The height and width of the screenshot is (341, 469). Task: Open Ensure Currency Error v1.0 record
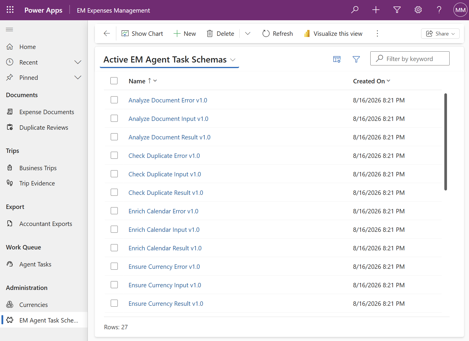point(164,266)
